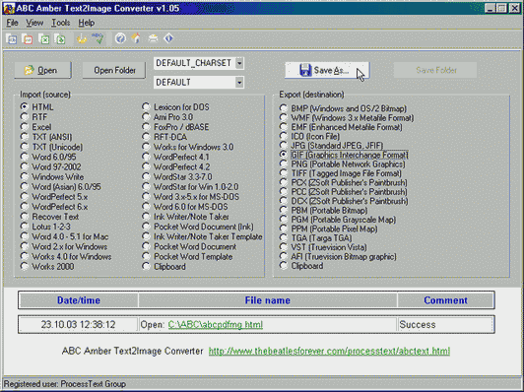Select Lexicon for DOS import option
Image resolution: width=524 pixels, height=392 pixels.
pyautogui.click(x=175, y=107)
